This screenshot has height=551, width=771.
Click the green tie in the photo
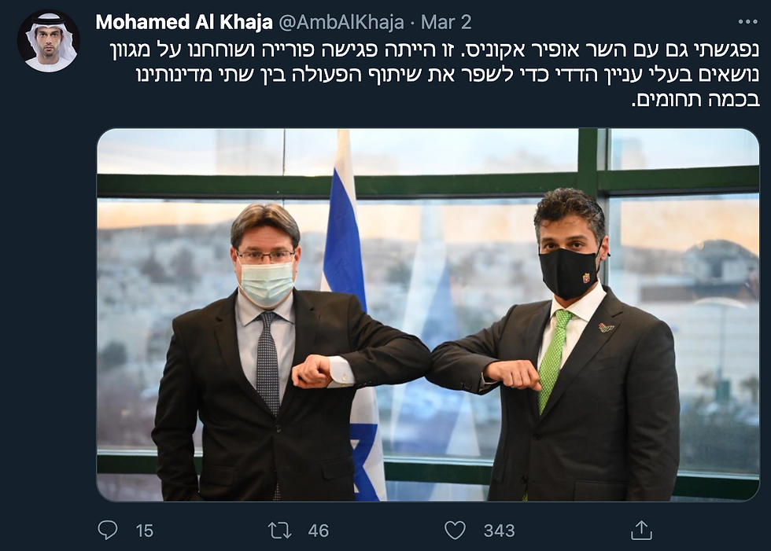554,361
